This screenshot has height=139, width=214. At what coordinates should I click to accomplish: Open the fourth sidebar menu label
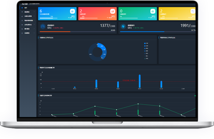29,20
